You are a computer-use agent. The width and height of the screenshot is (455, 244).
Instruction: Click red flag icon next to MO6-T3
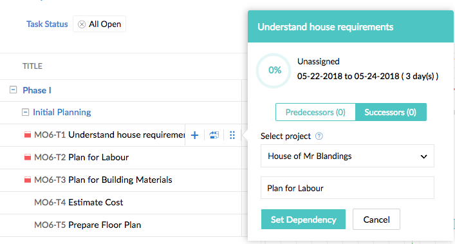coord(28,180)
